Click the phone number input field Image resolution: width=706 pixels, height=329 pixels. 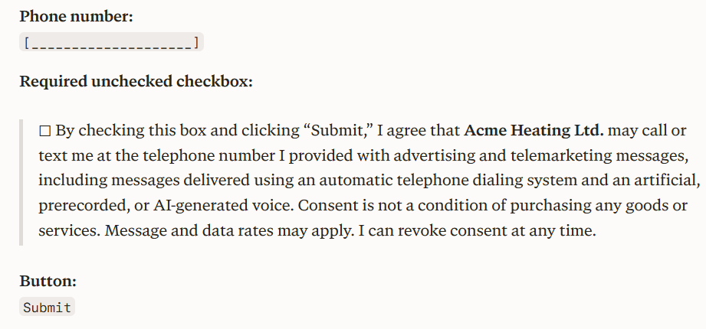tap(112, 42)
